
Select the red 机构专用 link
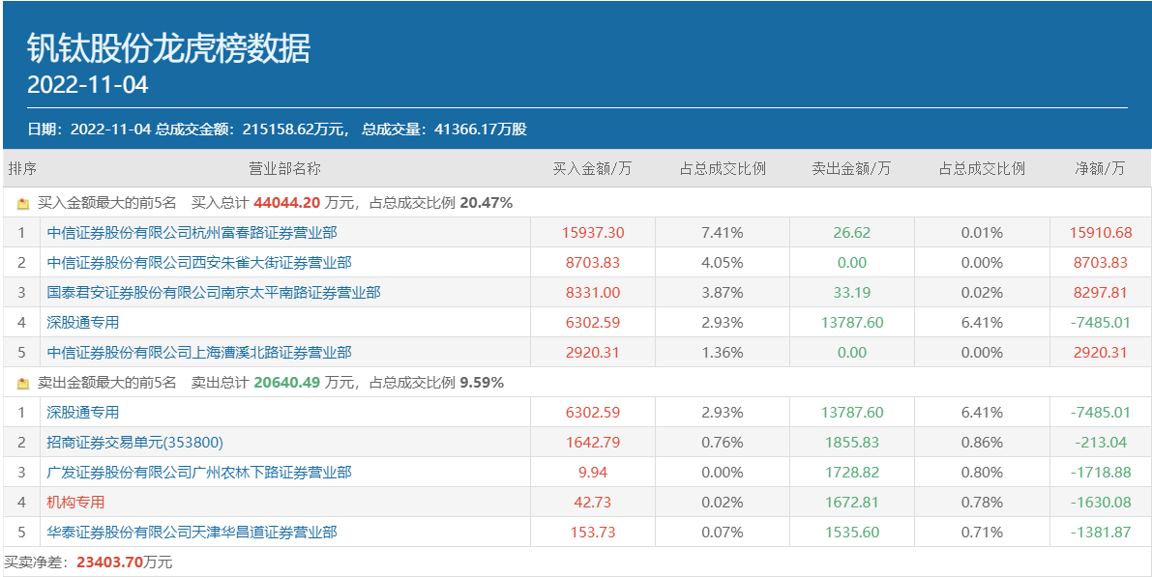75,503
